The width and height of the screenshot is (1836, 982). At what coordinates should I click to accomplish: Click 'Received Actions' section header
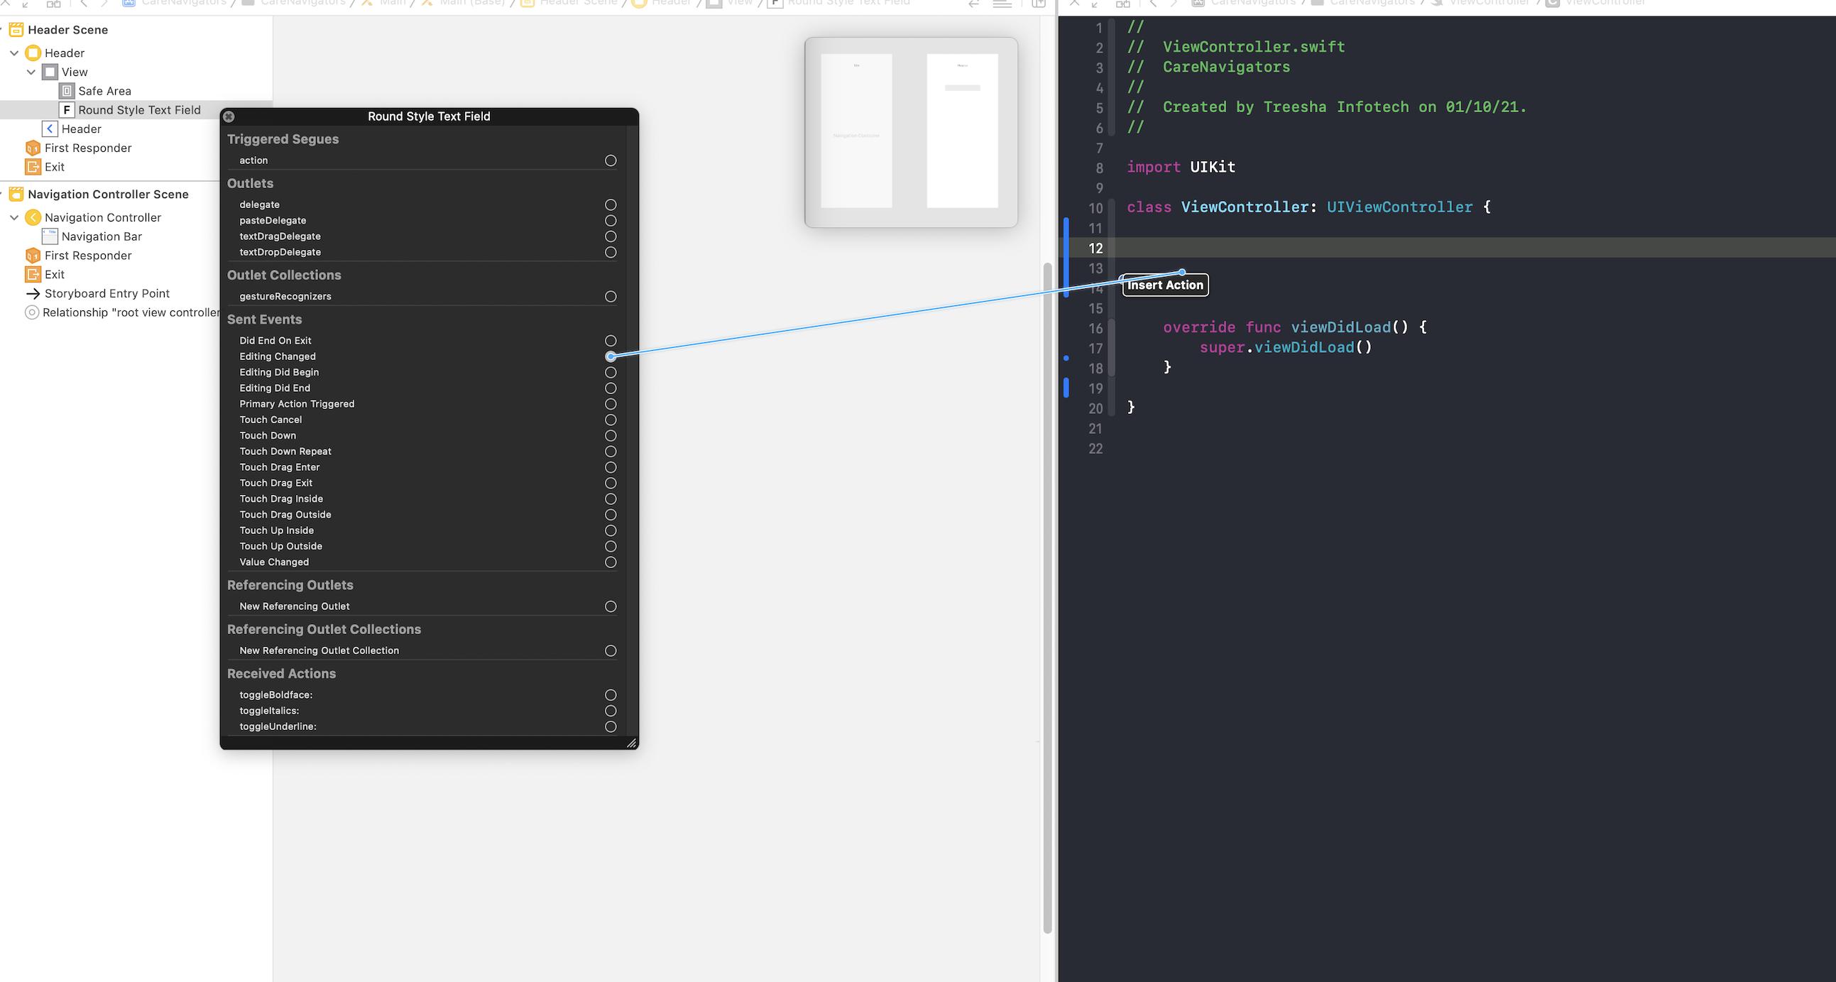tap(282, 673)
